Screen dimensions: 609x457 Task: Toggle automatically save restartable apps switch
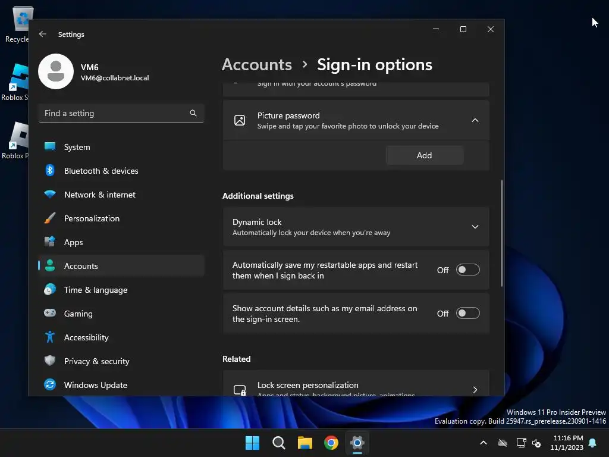(467, 270)
